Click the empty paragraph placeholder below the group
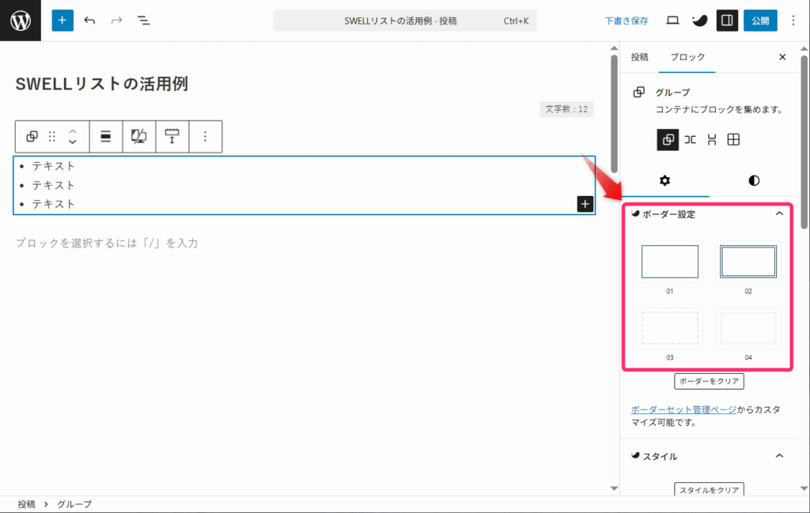This screenshot has height=513, width=810. [107, 243]
